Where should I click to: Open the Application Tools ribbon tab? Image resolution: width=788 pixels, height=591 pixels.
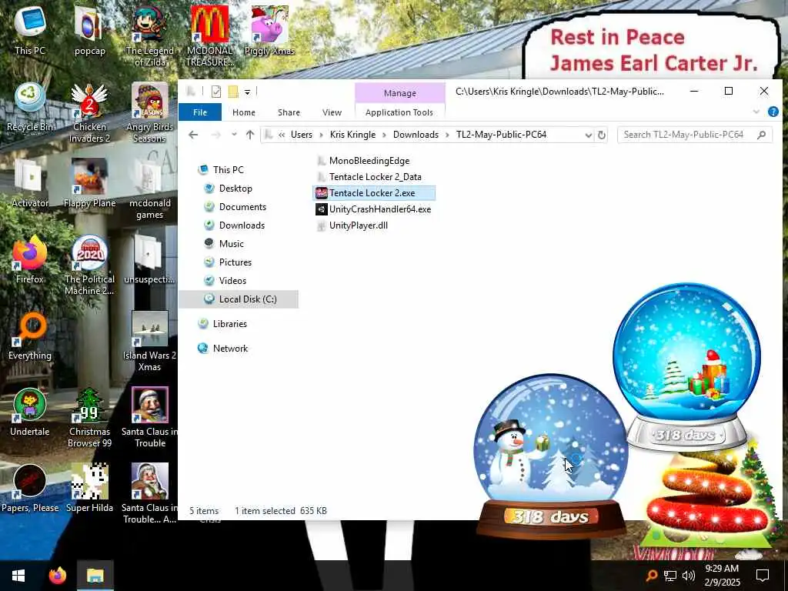point(399,112)
